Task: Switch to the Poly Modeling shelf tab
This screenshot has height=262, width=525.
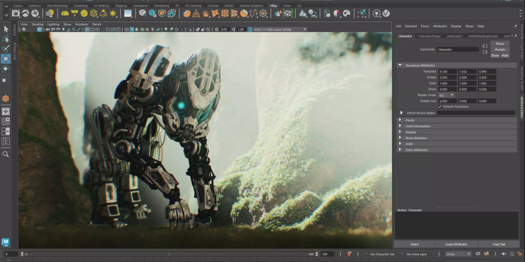Action: click(x=57, y=5)
